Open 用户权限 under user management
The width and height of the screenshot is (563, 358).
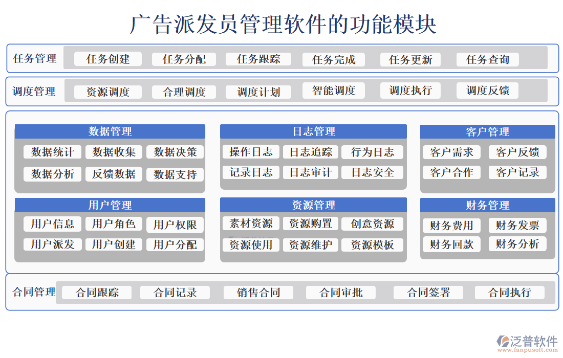[175, 225]
